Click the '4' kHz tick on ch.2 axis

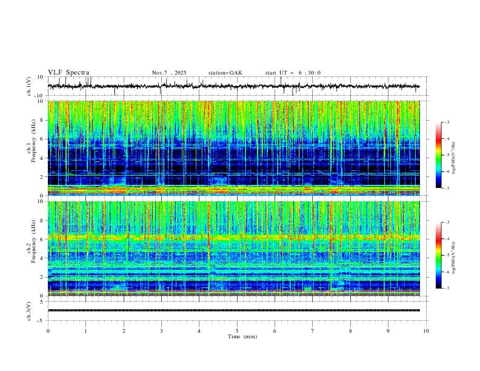(42, 258)
